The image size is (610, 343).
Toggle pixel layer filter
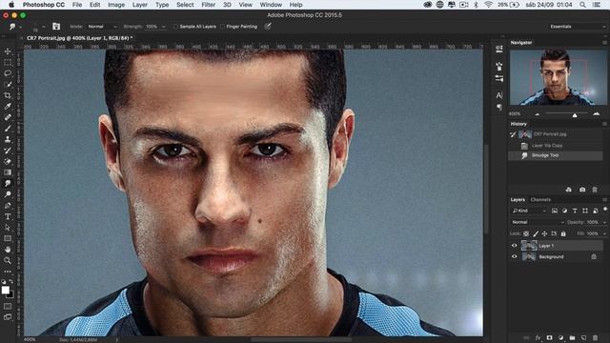pyautogui.click(x=555, y=211)
